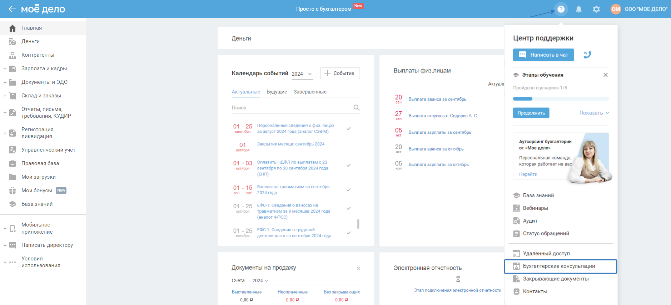Expand Показать in training stages

tap(594, 113)
